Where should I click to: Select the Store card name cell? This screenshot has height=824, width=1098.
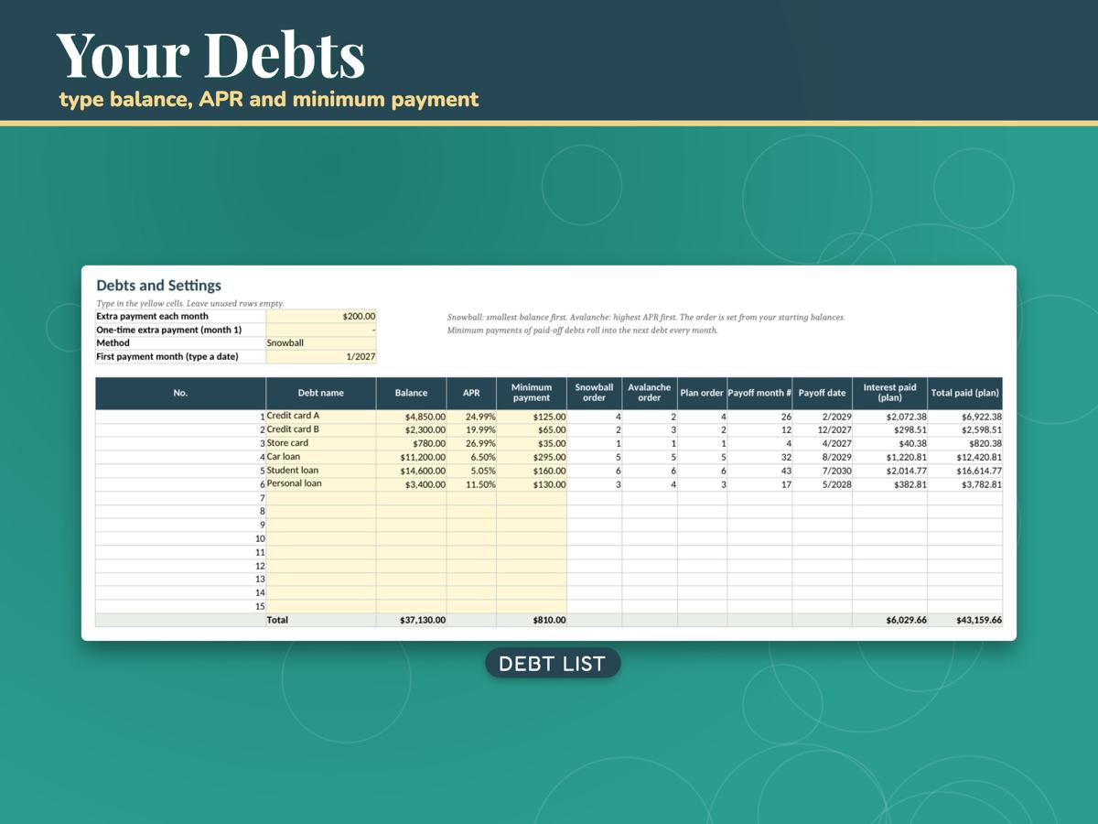pos(321,443)
